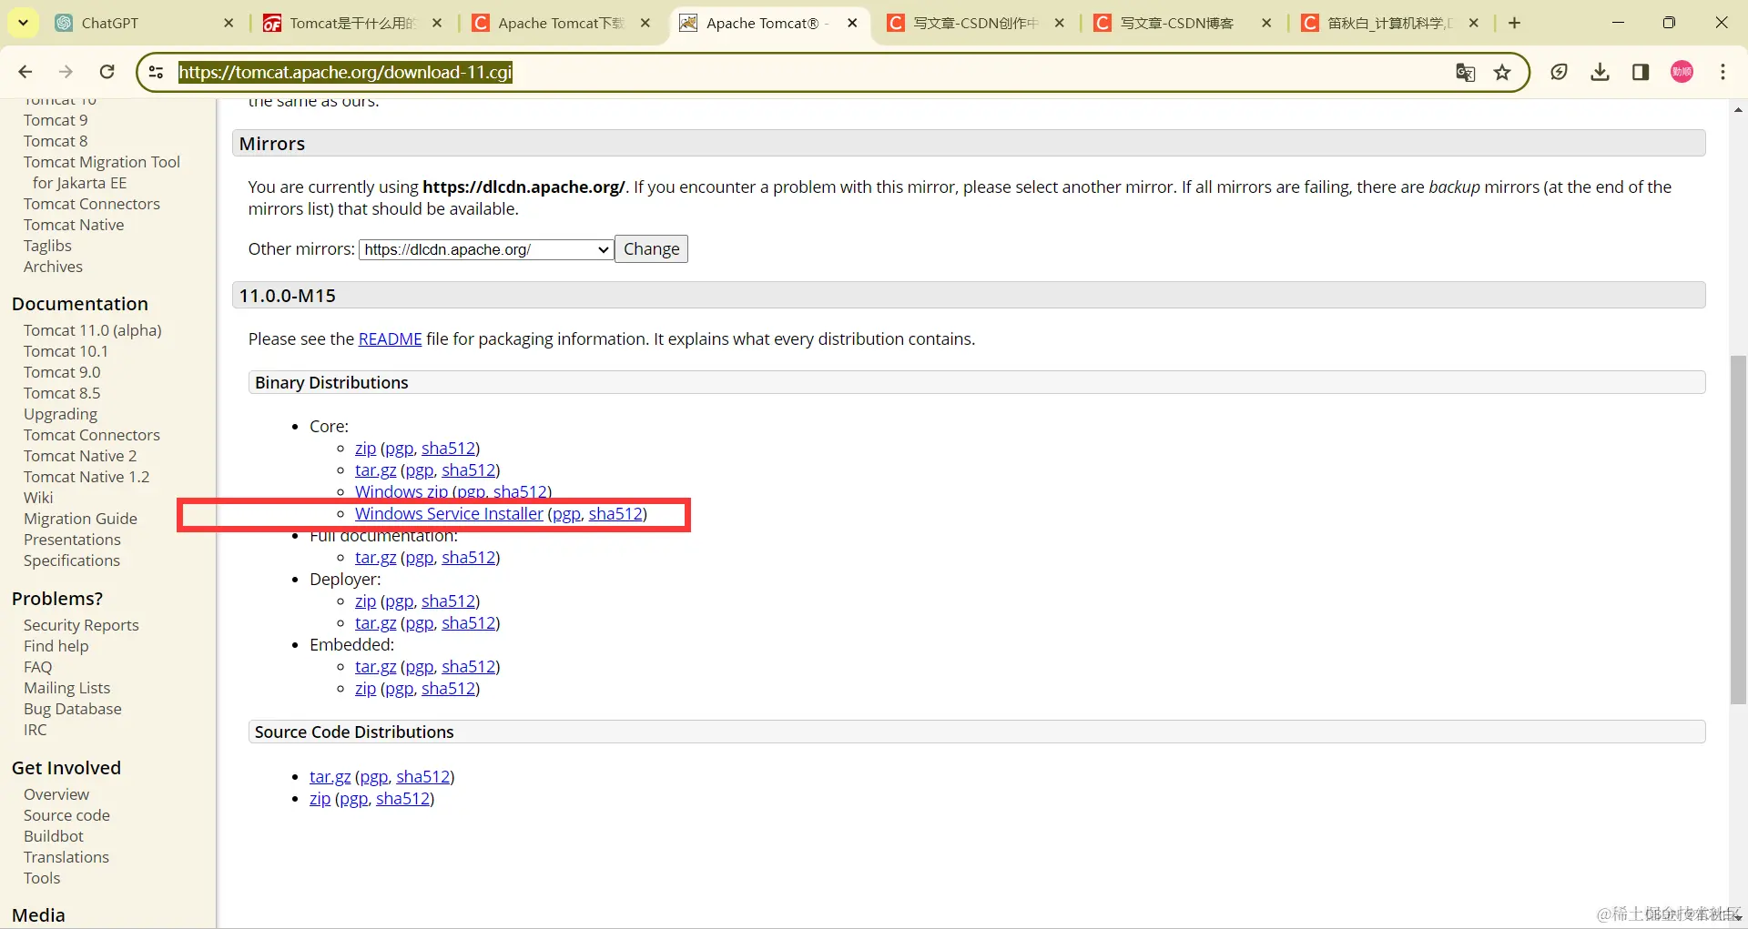Open Tomcat Migration Tool for Jakarta EE

click(x=102, y=172)
